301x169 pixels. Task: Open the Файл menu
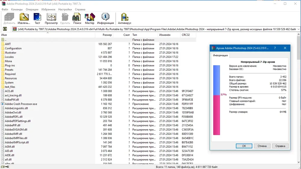point(5,9)
